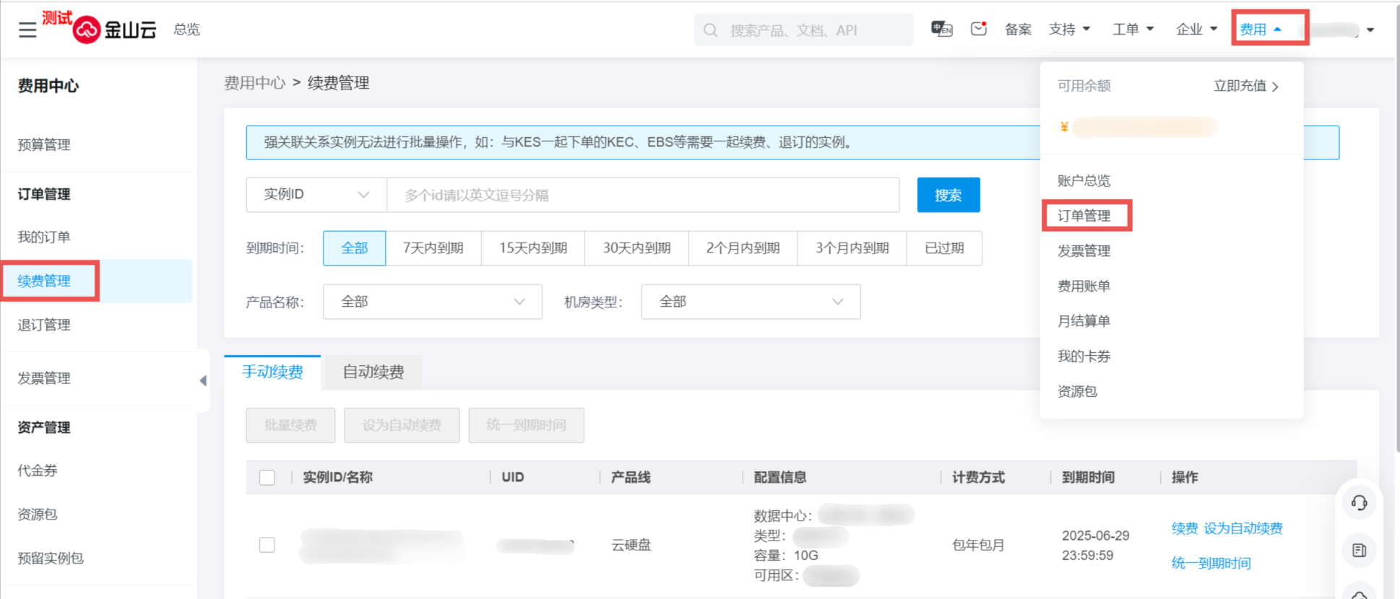Screen dimensions: 1400x599
Task: Click the instance ID search input field
Action: [642, 195]
